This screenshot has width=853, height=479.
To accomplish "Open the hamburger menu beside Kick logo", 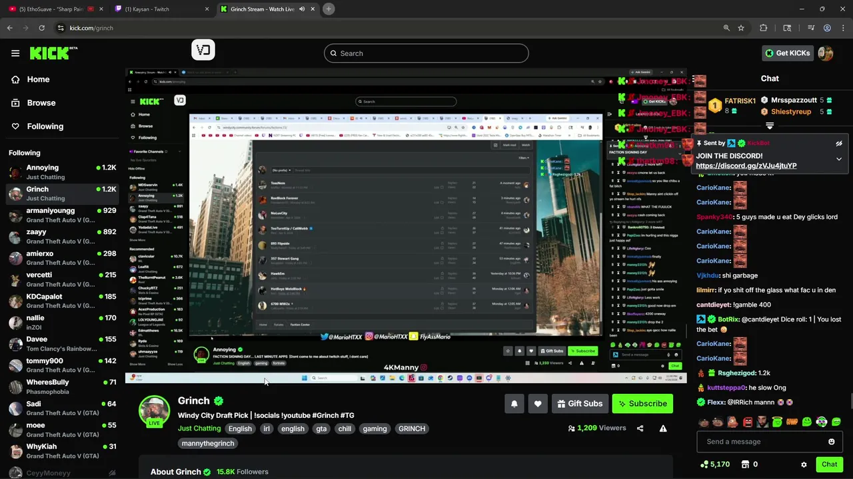I will [x=15, y=53].
